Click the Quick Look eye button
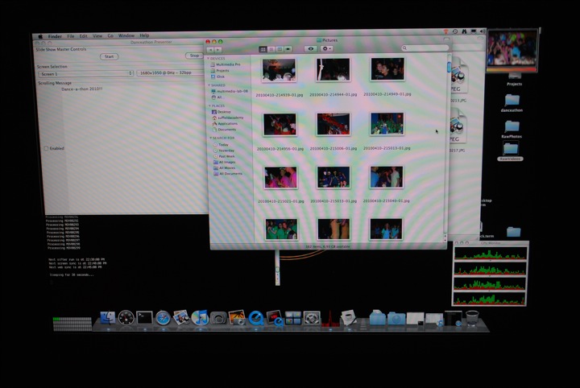Screen dimensions: 580x388 pyautogui.click(x=311, y=49)
